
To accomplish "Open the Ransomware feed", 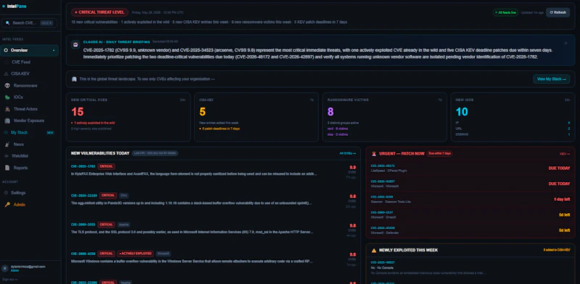I will (x=29, y=85).
